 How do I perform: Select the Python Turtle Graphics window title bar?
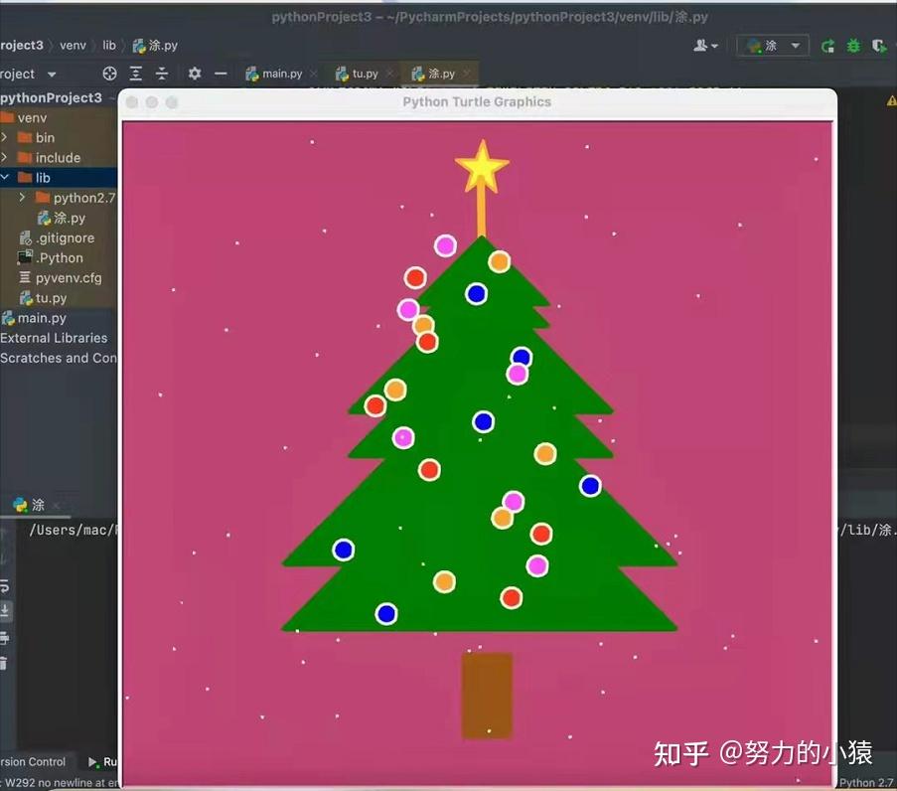click(x=477, y=101)
